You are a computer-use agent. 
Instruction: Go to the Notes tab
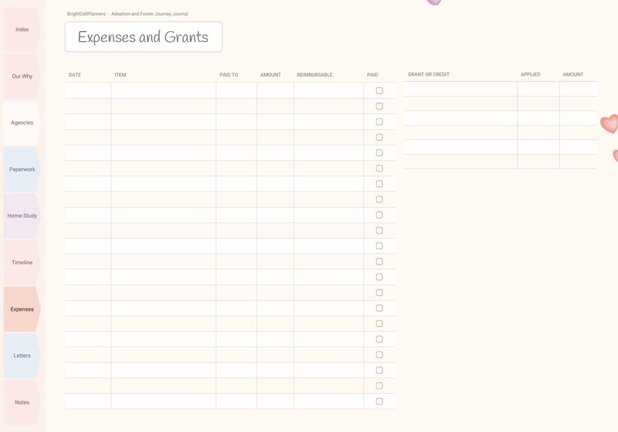22,402
